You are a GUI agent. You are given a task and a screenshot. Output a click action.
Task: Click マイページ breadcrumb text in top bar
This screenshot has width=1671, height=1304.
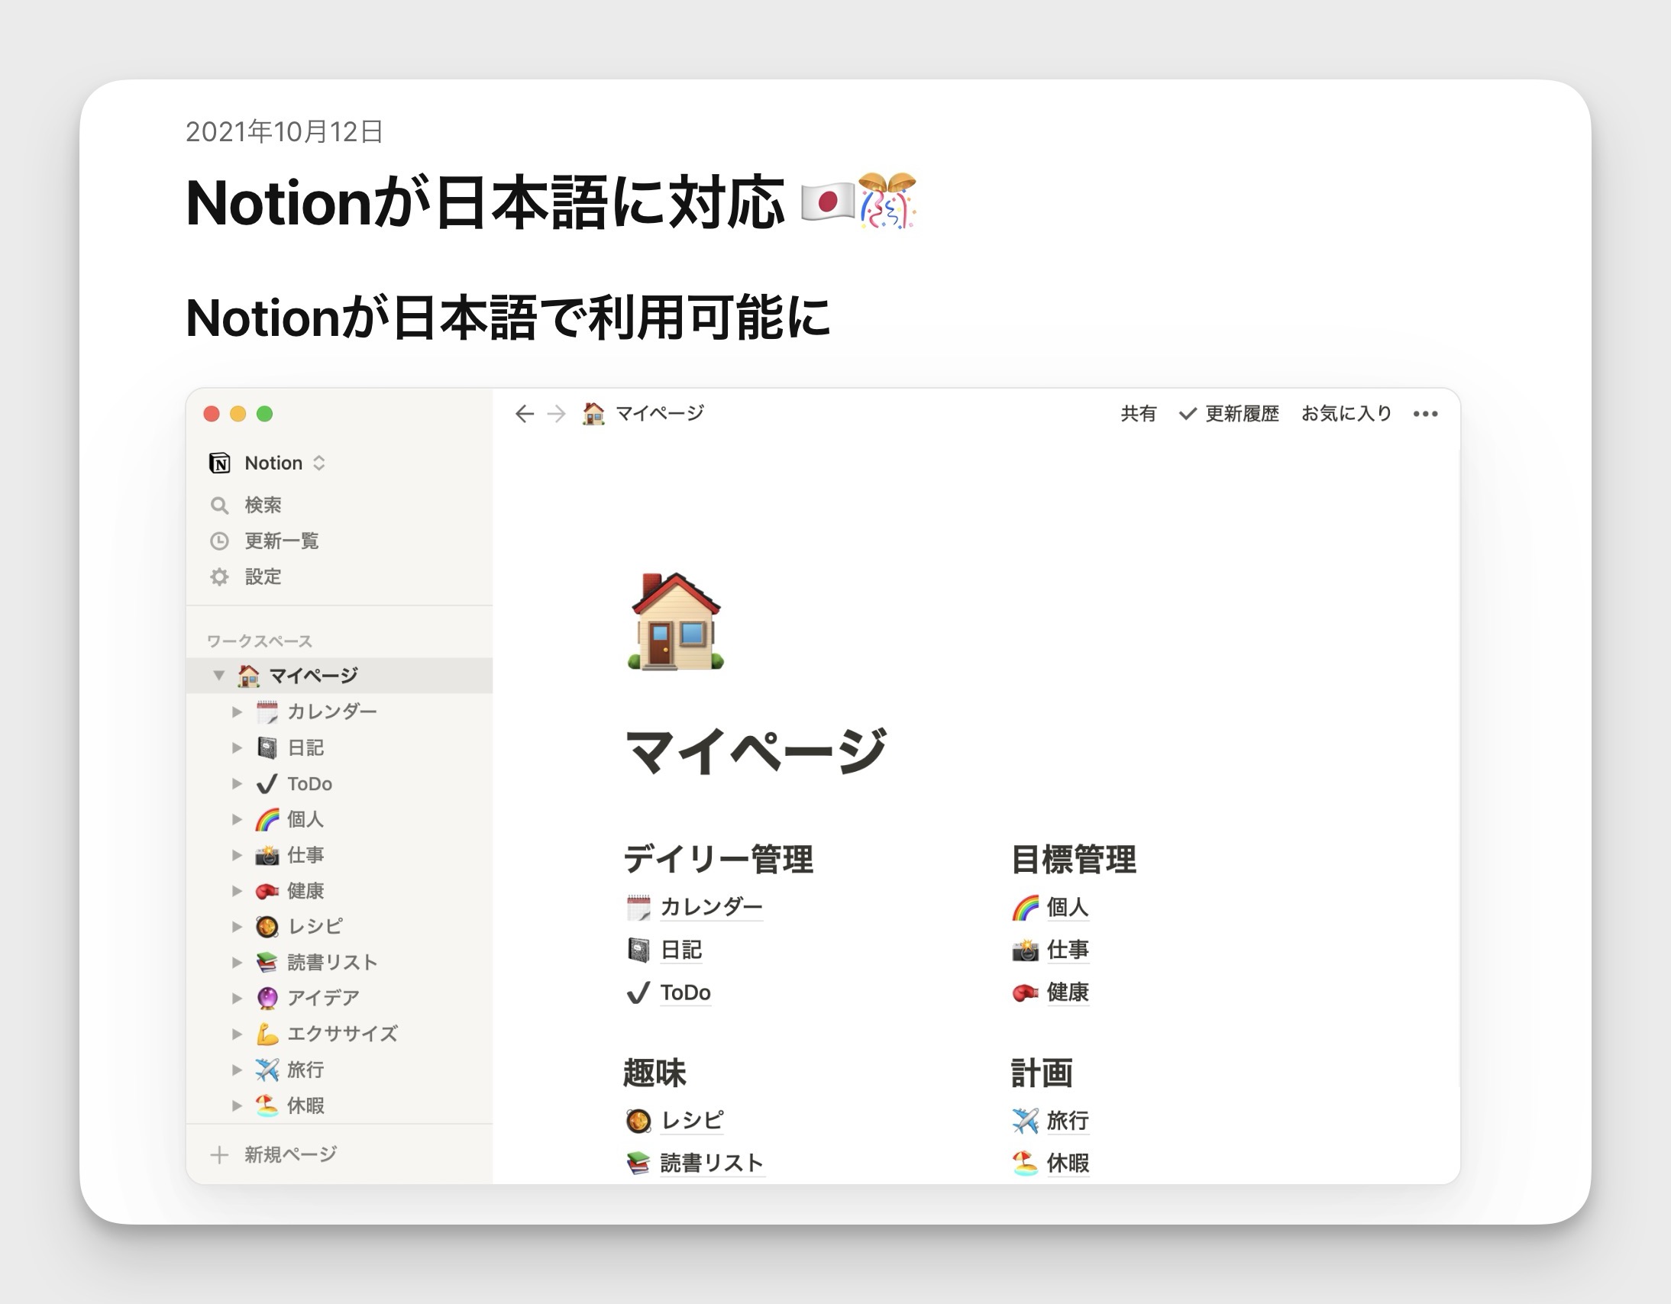[x=660, y=414]
